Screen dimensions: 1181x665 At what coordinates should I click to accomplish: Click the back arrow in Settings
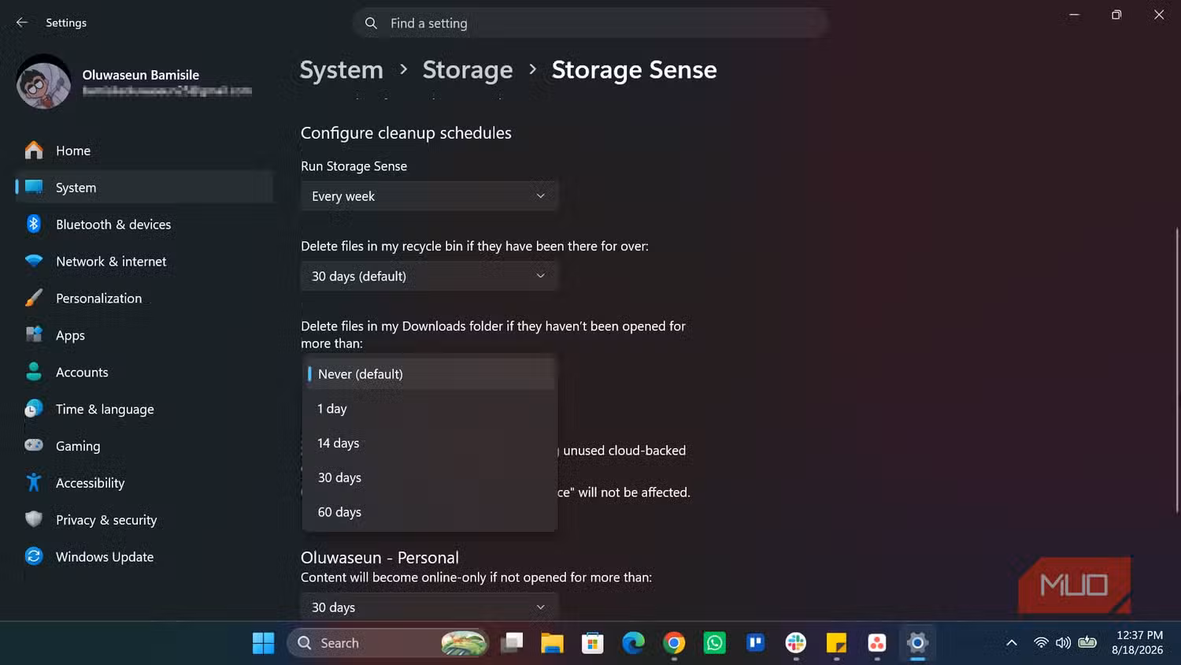tap(22, 23)
